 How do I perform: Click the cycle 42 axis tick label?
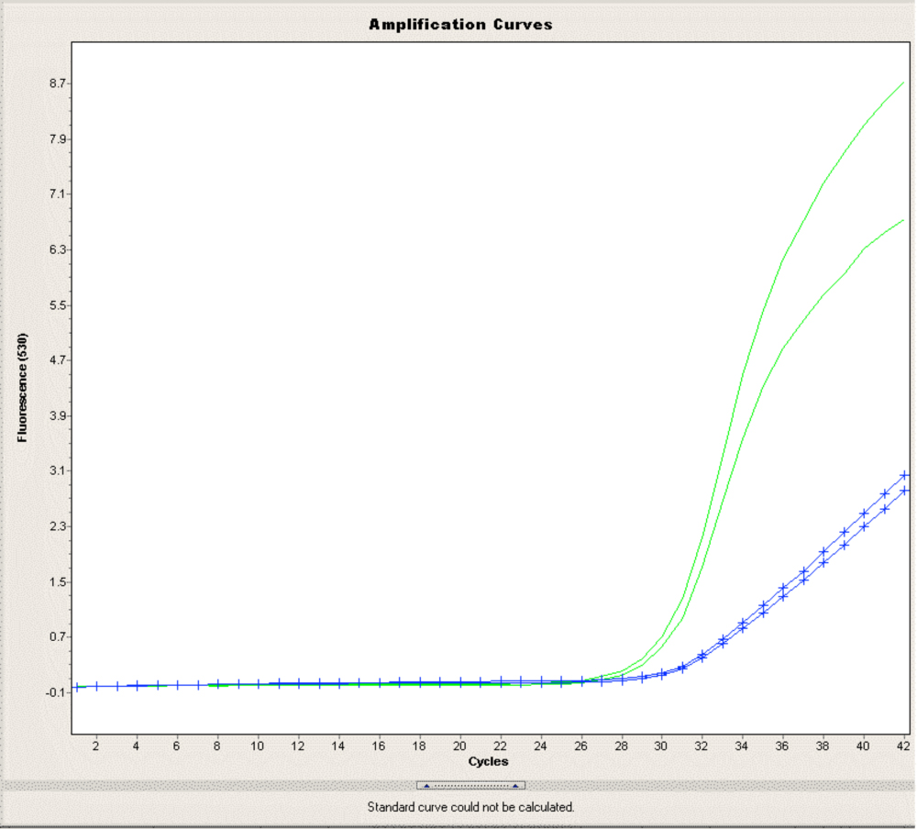pyautogui.click(x=903, y=746)
